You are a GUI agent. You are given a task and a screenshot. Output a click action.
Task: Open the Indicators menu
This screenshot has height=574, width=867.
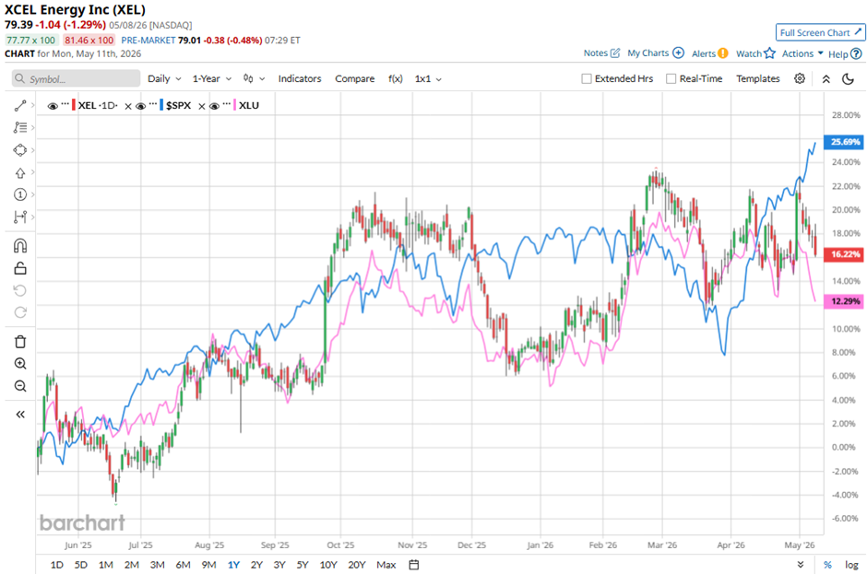point(300,78)
